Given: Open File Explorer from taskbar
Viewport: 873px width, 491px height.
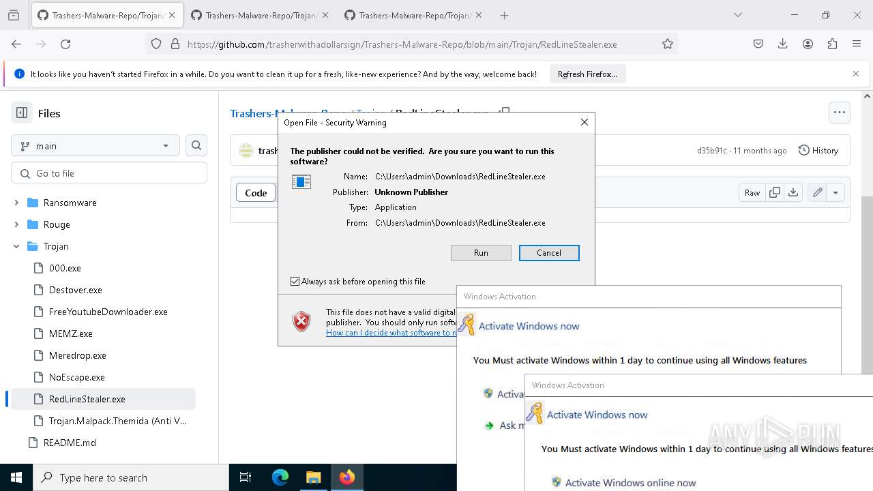Looking at the screenshot, I should [x=313, y=477].
